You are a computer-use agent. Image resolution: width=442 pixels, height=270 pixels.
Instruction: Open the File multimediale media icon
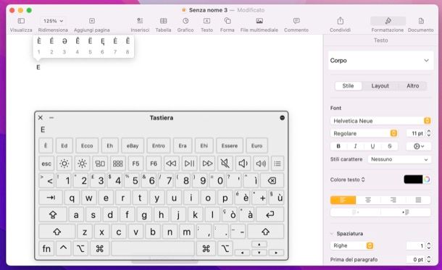pos(259,21)
